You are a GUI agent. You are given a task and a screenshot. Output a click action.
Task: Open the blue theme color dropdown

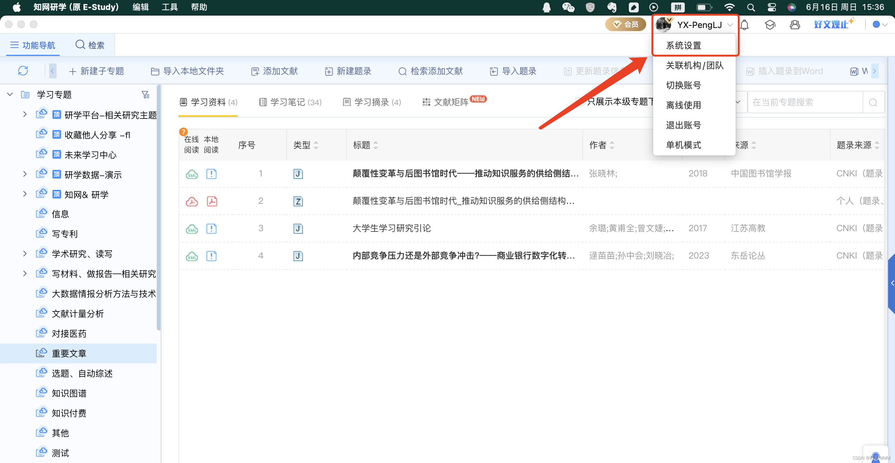(880, 24)
